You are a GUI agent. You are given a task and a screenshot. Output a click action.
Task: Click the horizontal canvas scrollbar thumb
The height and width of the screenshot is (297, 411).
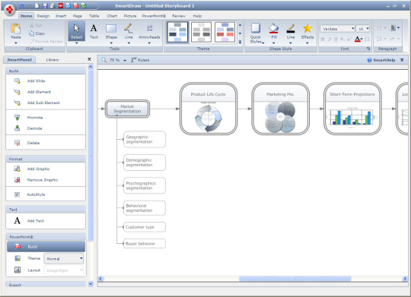tap(295, 279)
